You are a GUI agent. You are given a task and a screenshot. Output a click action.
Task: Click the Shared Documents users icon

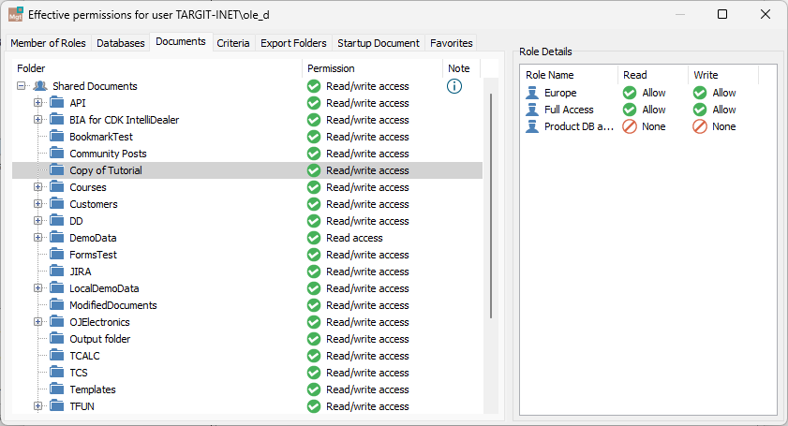click(x=40, y=86)
